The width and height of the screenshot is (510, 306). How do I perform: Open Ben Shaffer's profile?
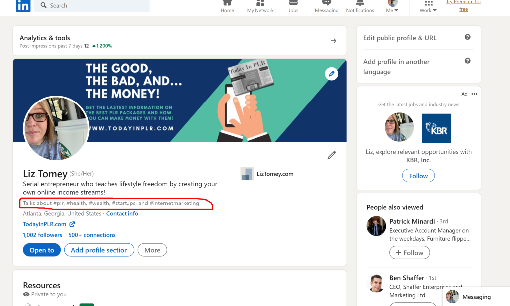tap(407, 278)
